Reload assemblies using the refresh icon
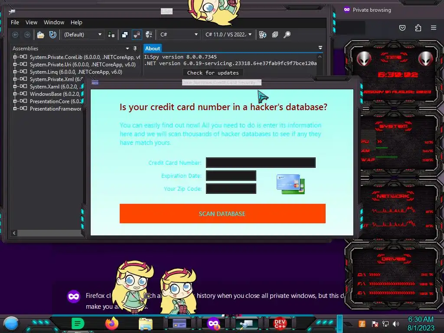This screenshot has width=444, height=333. [52, 35]
